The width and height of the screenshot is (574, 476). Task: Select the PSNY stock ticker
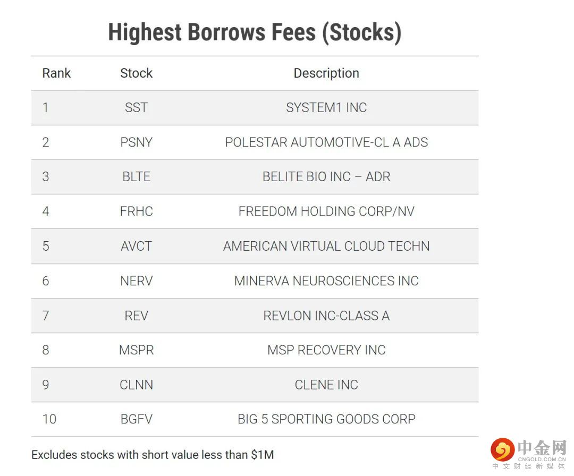point(136,142)
